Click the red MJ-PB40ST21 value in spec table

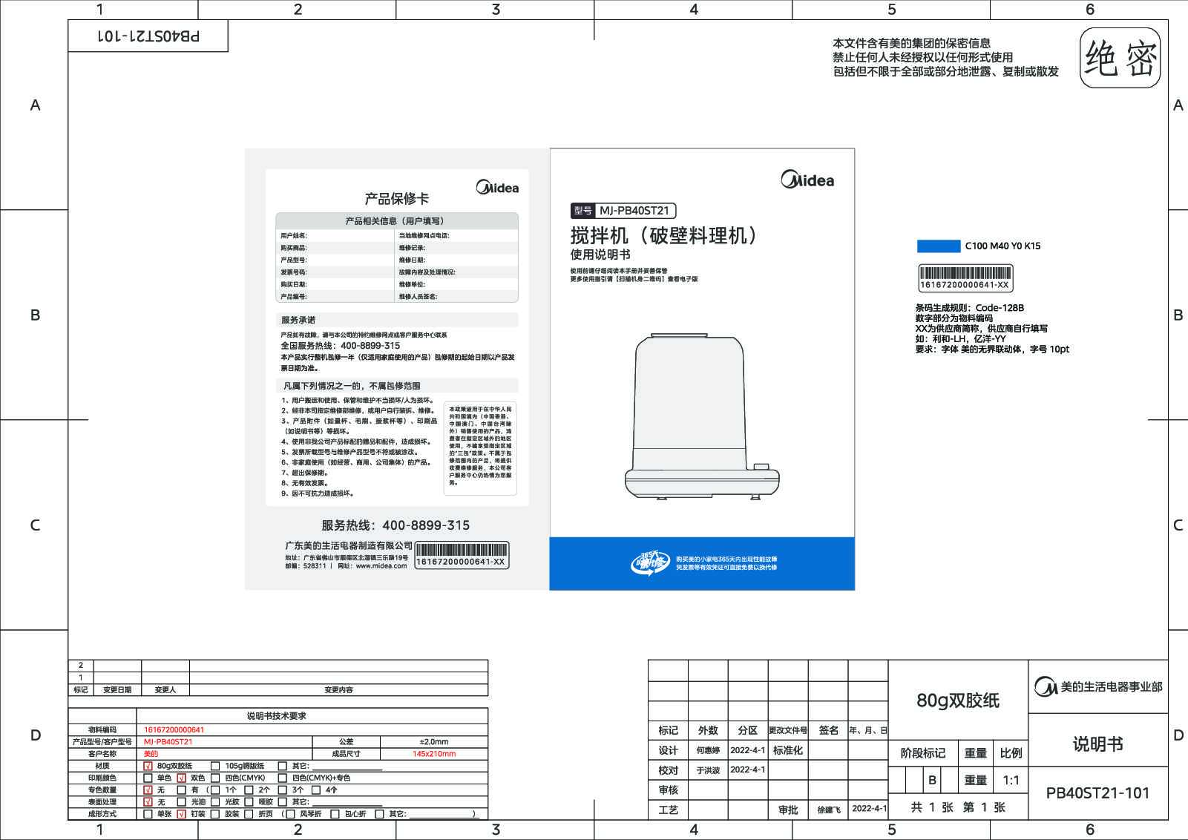pos(168,741)
